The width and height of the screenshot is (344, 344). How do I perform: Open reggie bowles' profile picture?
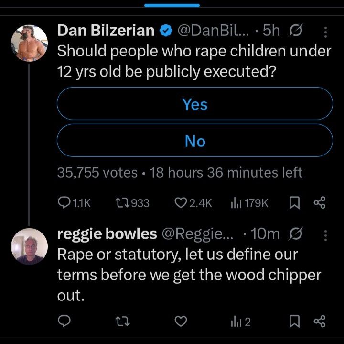click(x=29, y=246)
